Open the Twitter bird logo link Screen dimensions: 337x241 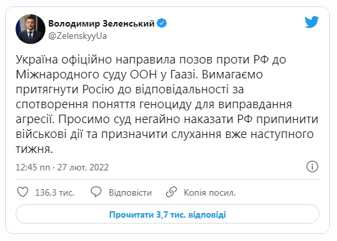(312, 22)
